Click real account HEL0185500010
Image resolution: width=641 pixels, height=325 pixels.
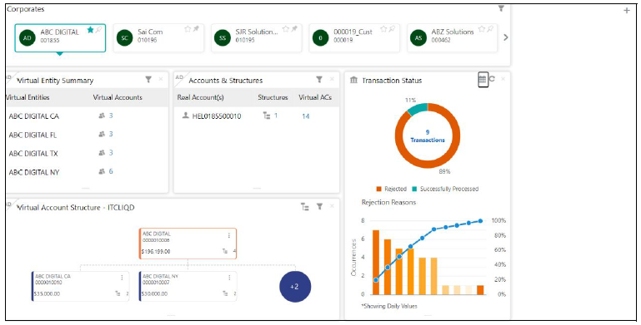click(x=216, y=116)
